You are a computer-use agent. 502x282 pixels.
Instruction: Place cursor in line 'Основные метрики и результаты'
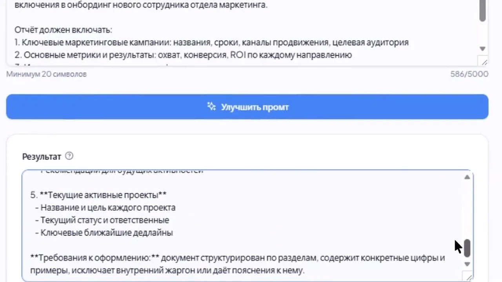coord(183,55)
